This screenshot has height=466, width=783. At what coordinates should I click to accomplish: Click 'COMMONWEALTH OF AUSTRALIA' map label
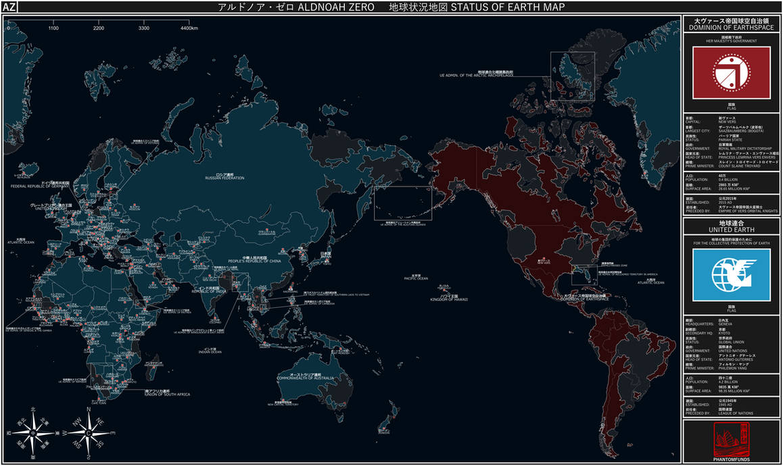click(306, 378)
